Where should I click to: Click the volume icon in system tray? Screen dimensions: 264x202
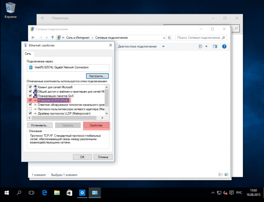(x=225, y=193)
